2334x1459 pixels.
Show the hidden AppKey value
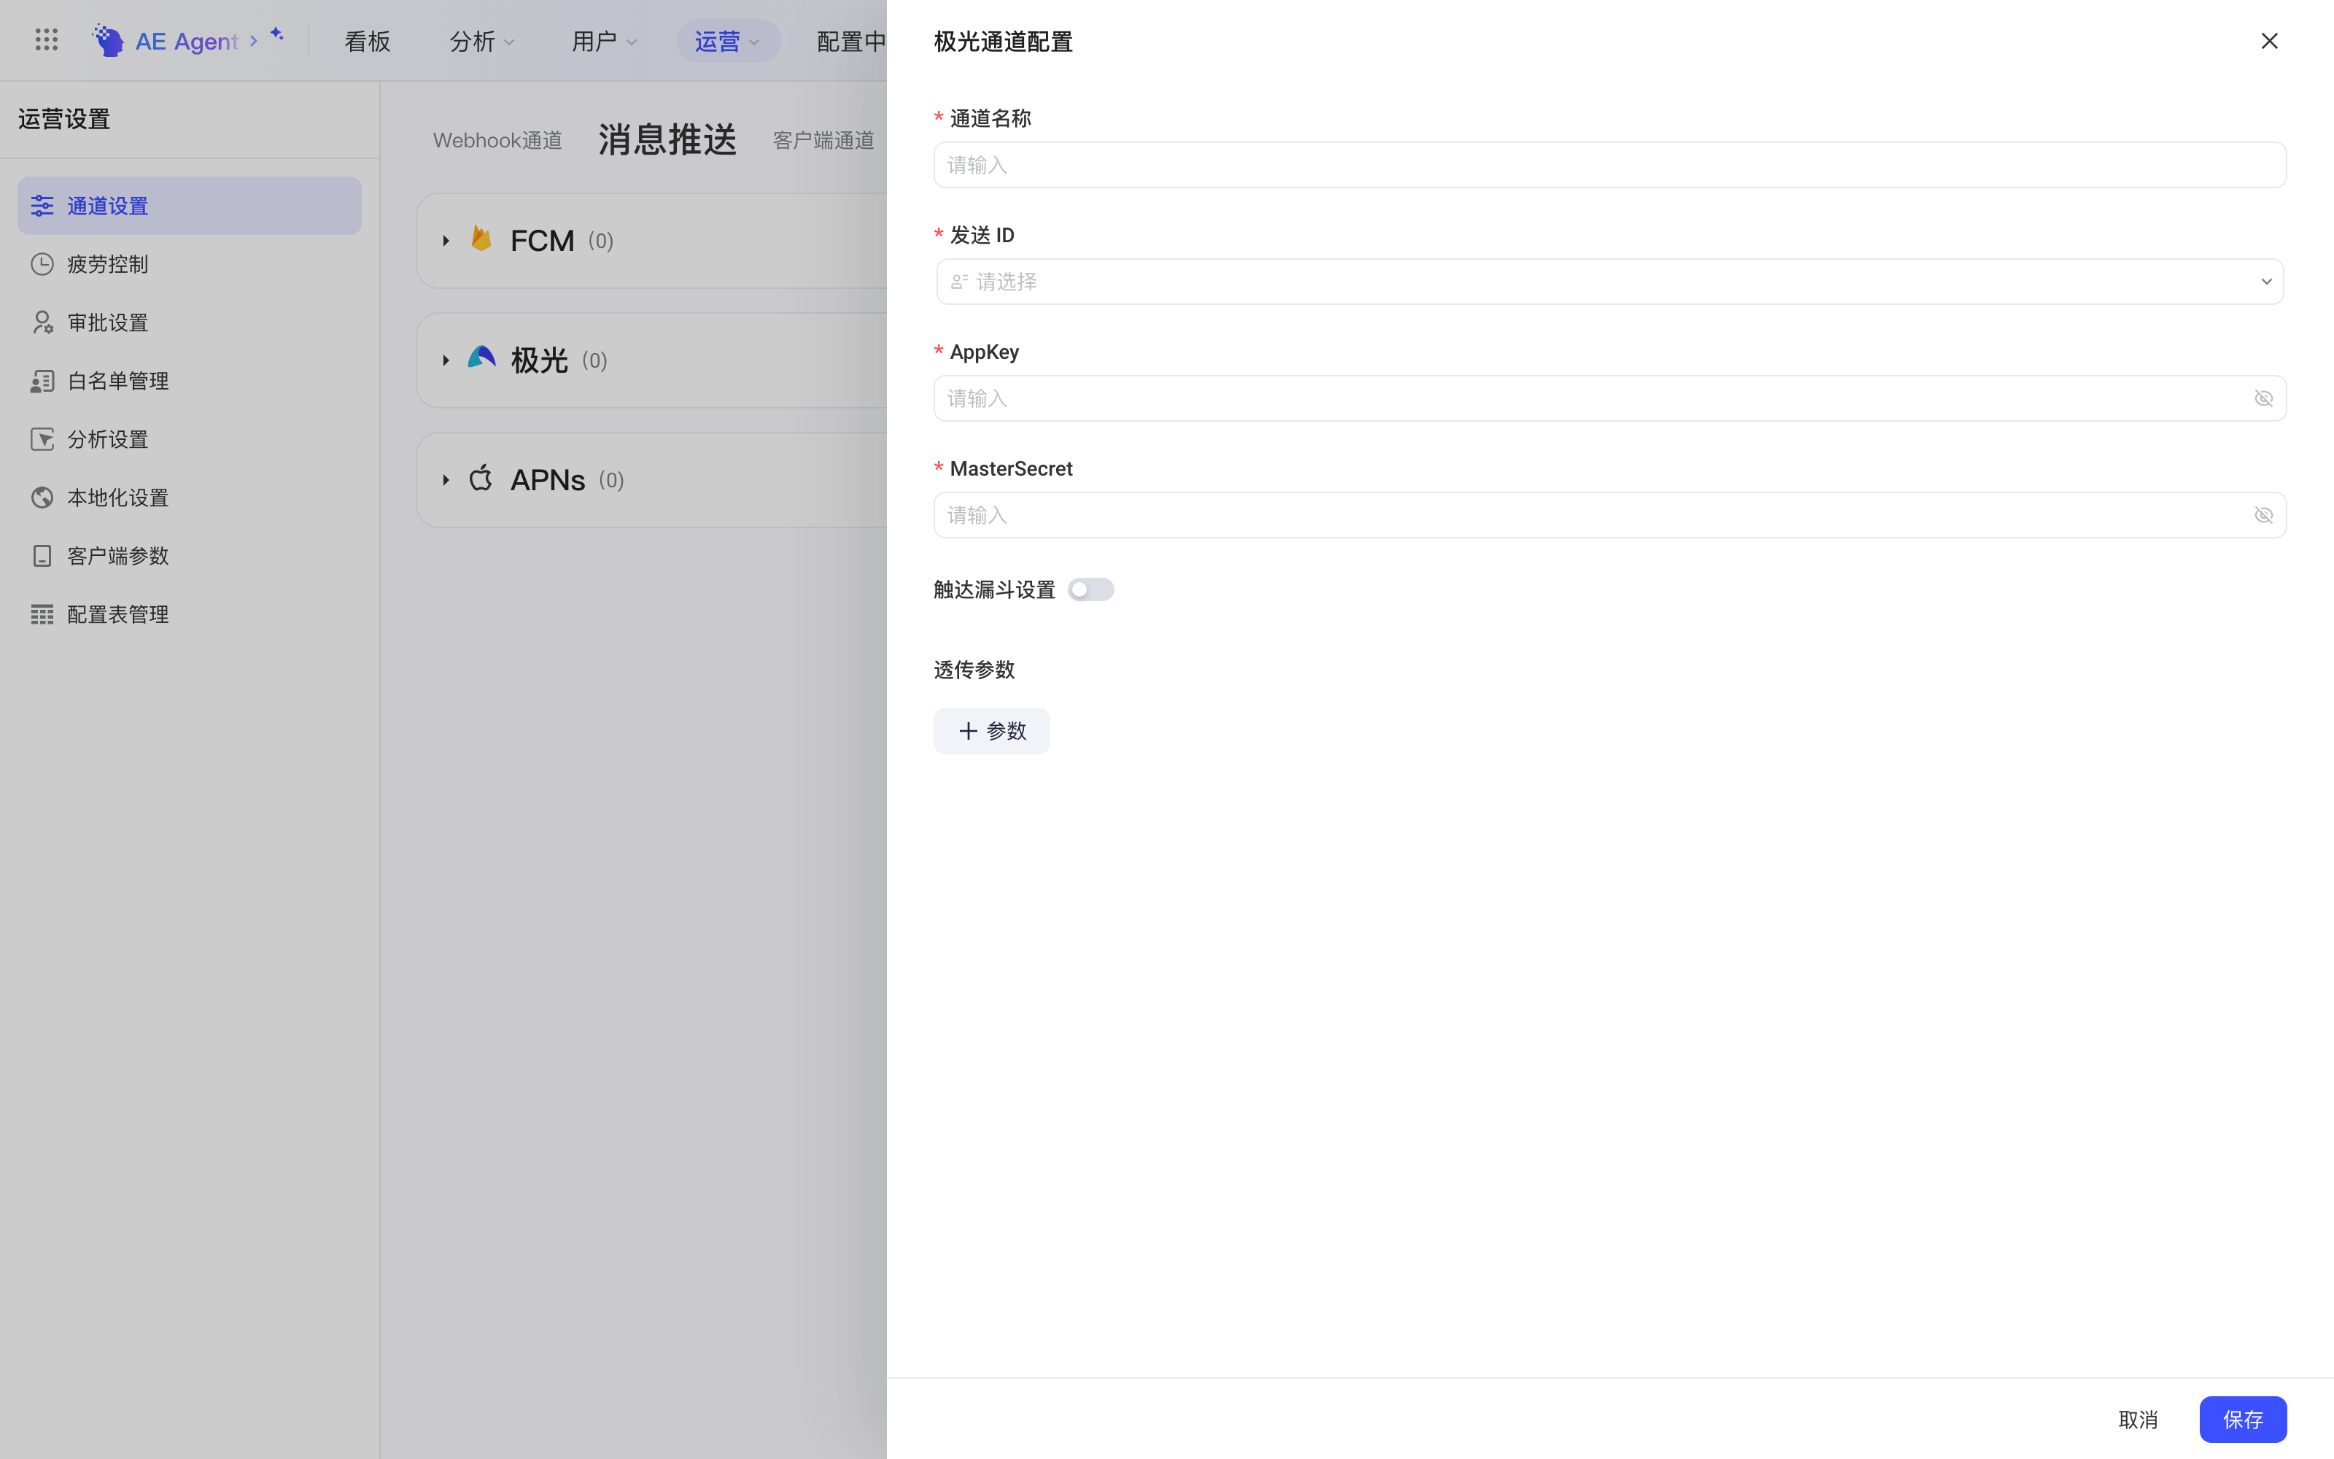2263,398
